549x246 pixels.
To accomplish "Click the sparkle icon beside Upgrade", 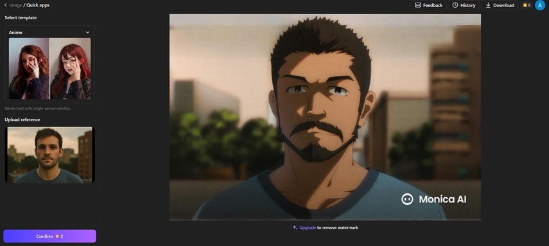I will (x=295, y=227).
